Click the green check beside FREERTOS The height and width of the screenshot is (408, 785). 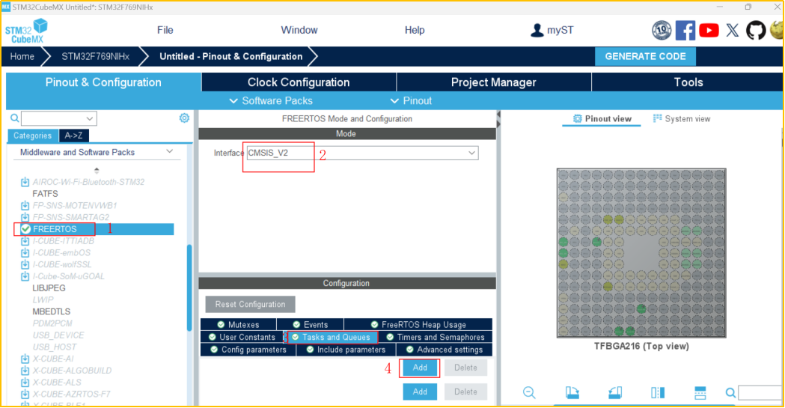pyautogui.click(x=25, y=229)
